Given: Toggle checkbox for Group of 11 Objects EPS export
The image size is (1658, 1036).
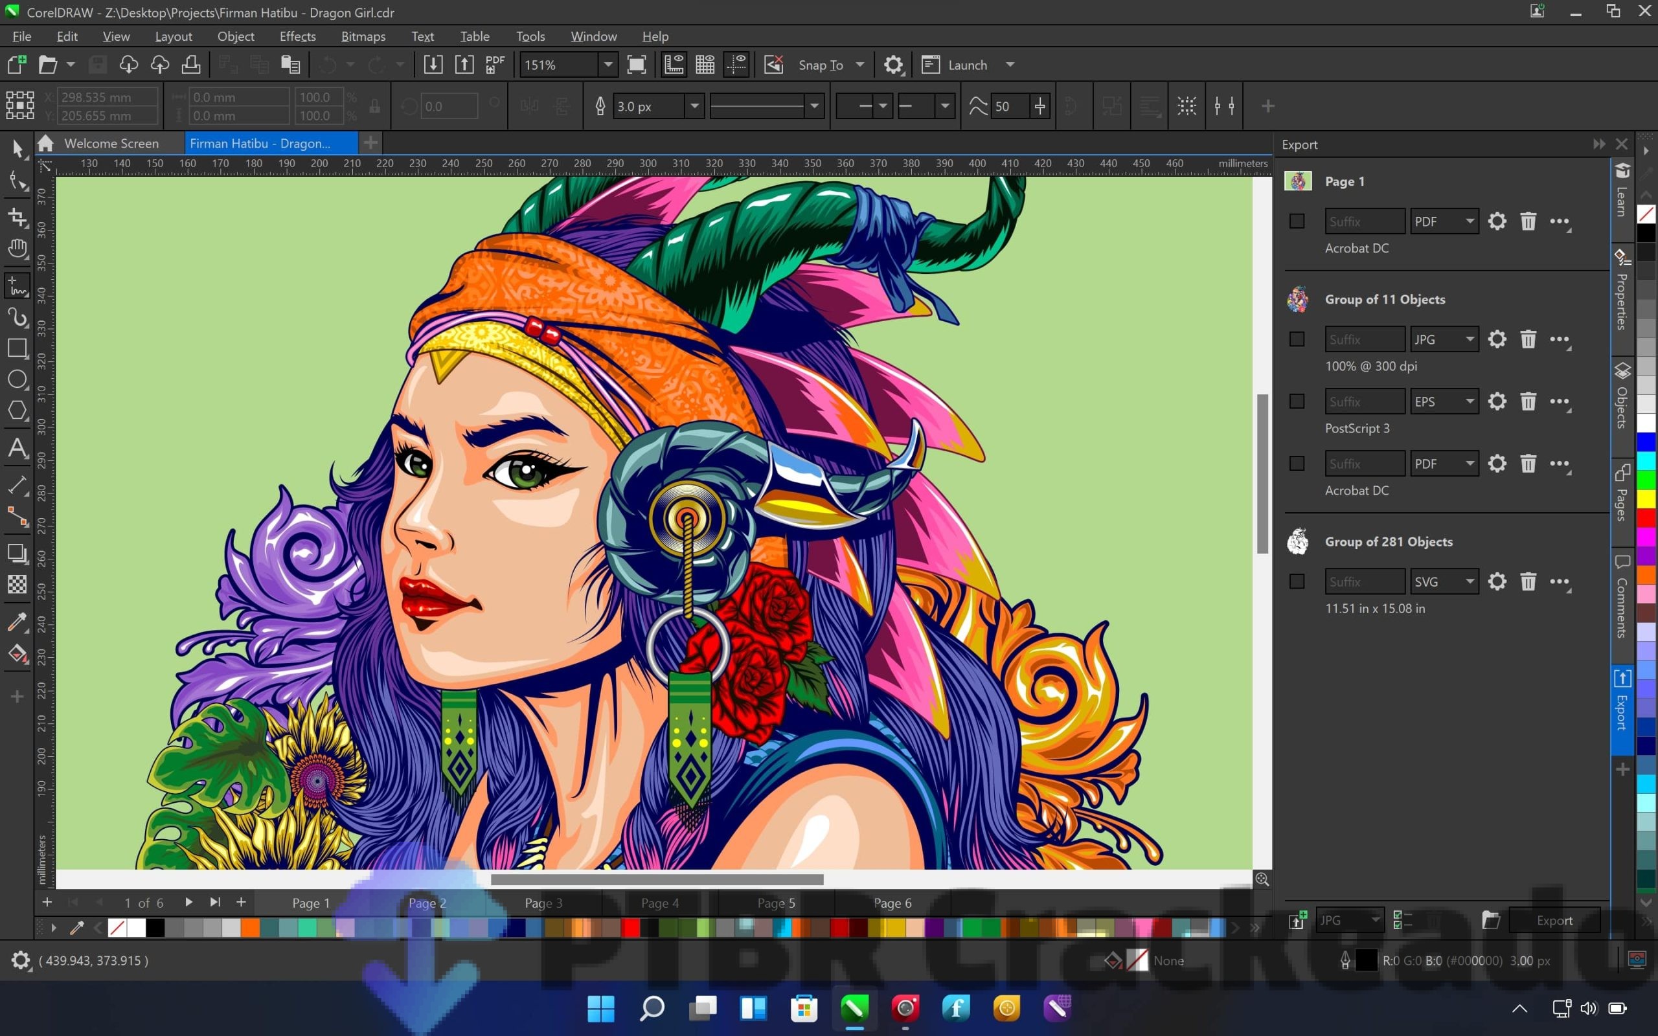Looking at the screenshot, I should 1299,401.
